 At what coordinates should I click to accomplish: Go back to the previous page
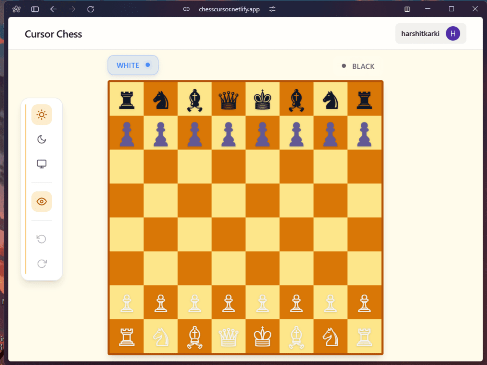(54, 9)
